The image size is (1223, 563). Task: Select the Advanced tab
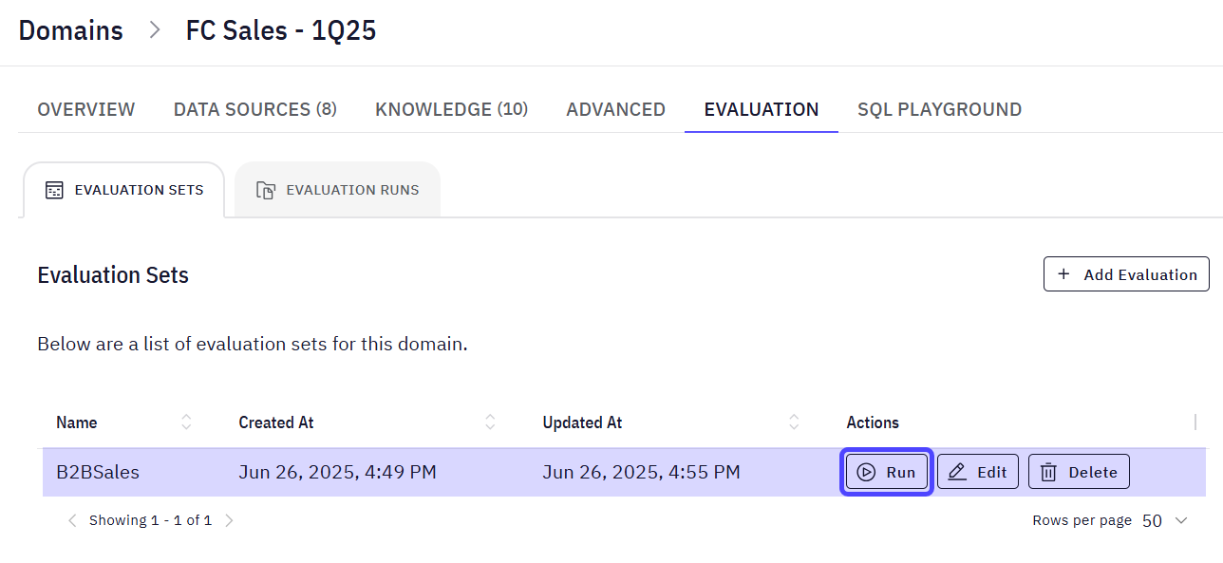click(616, 109)
